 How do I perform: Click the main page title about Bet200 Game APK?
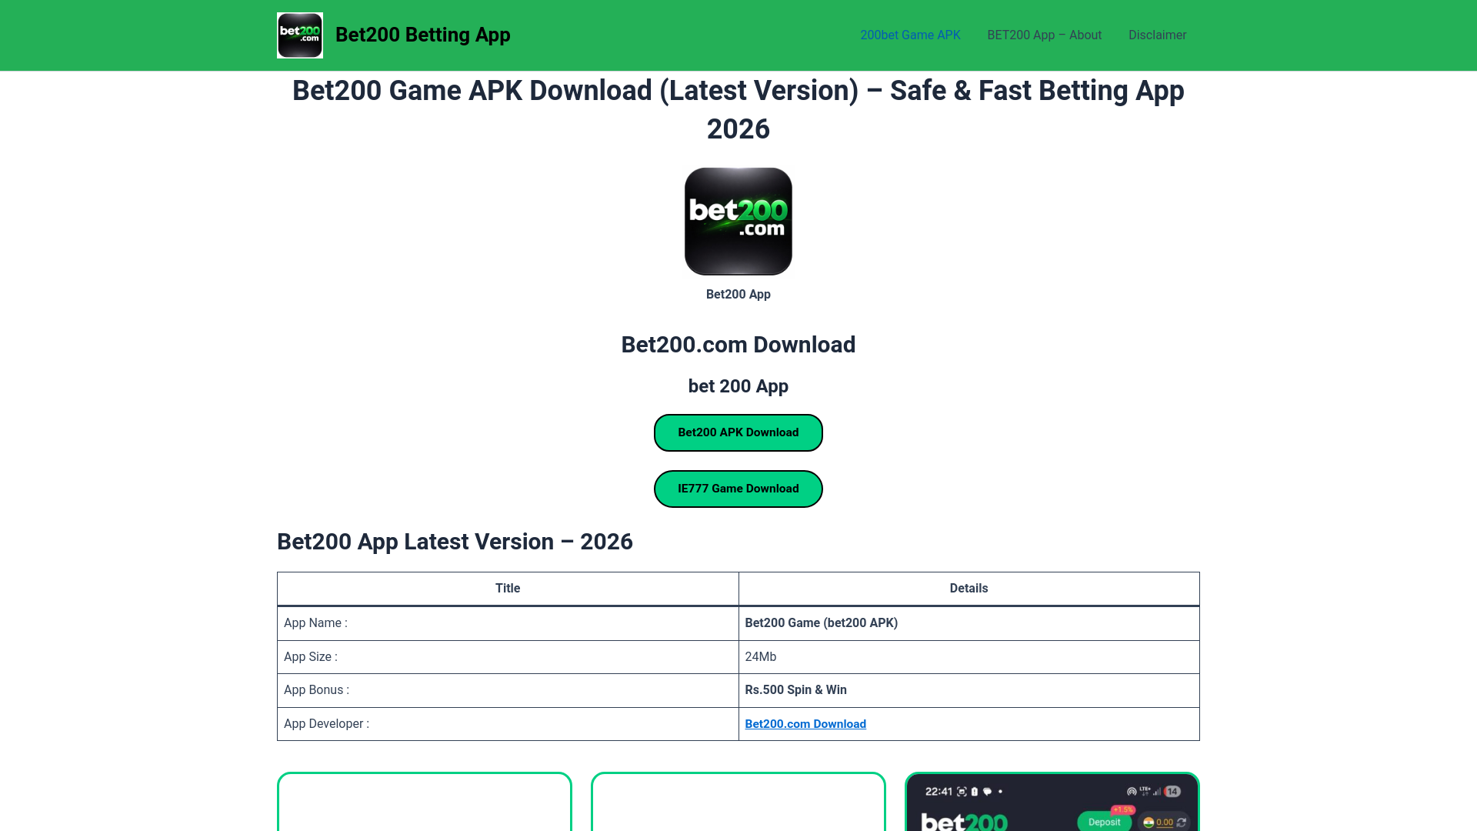tap(738, 109)
